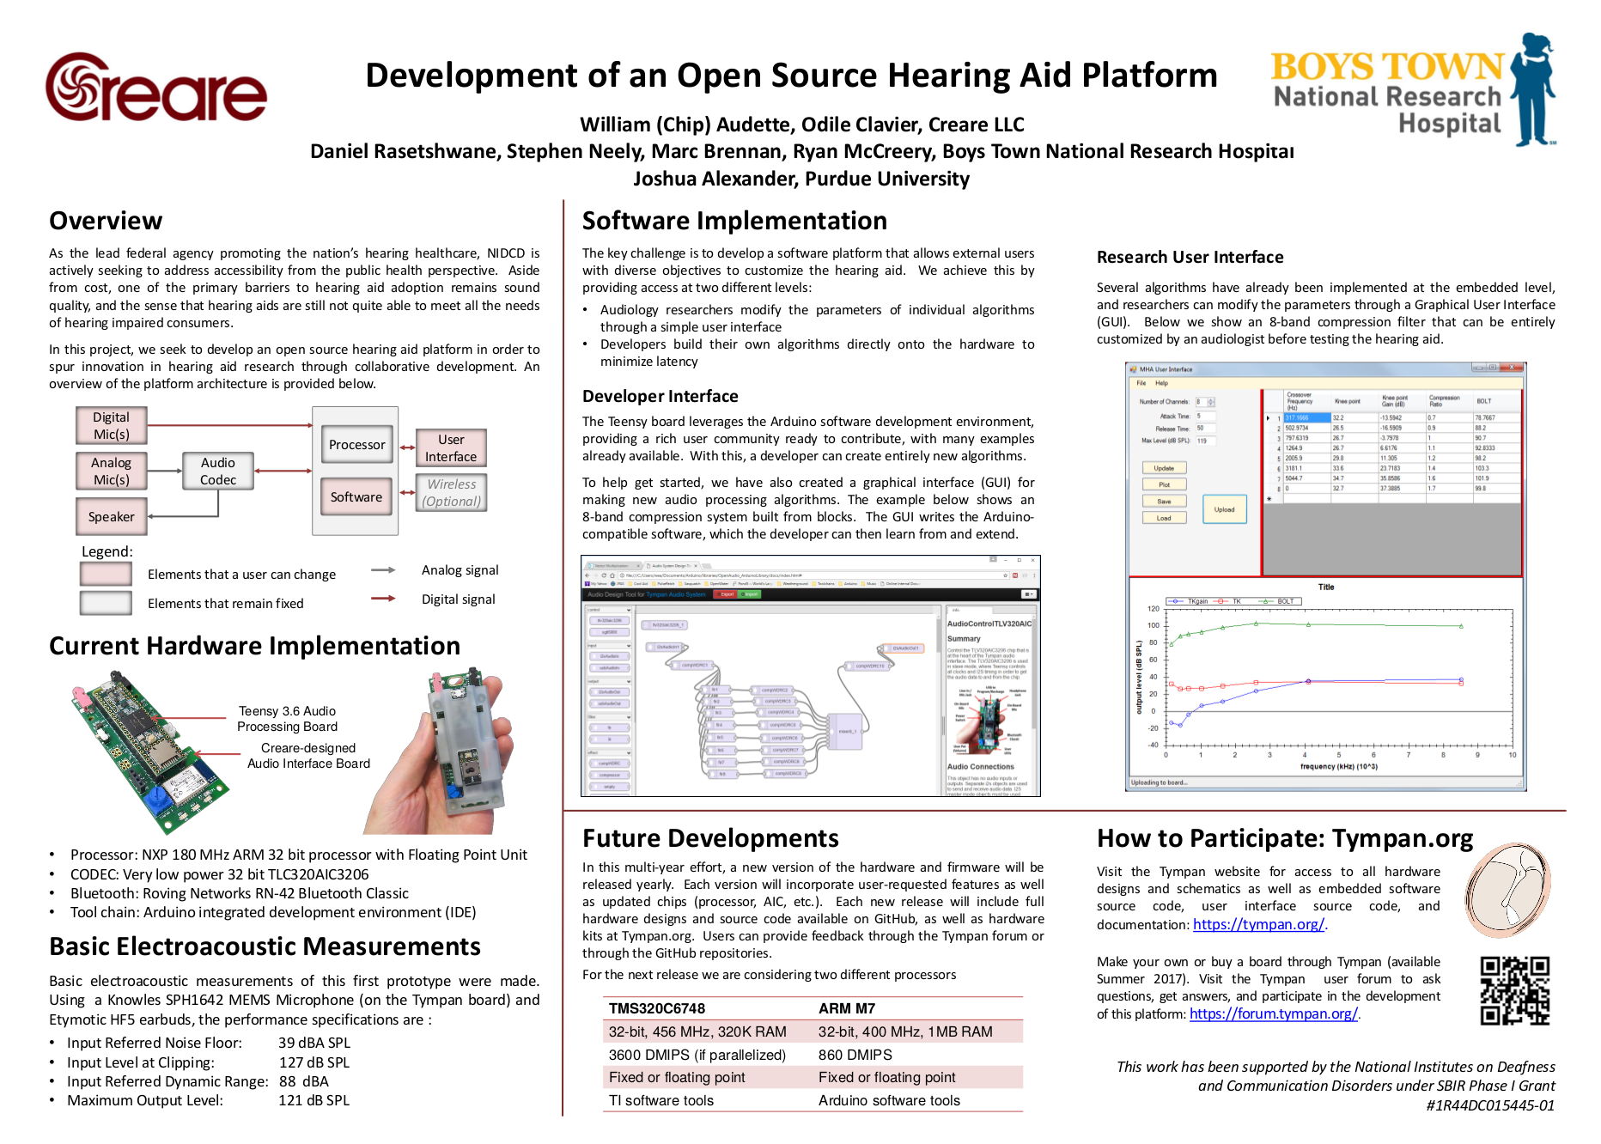Image resolution: width=1601 pixels, height=1144 pixels.
Task: Click the Number of Channels stepper
Action: pyautogui.click(x=1211, y=402)
